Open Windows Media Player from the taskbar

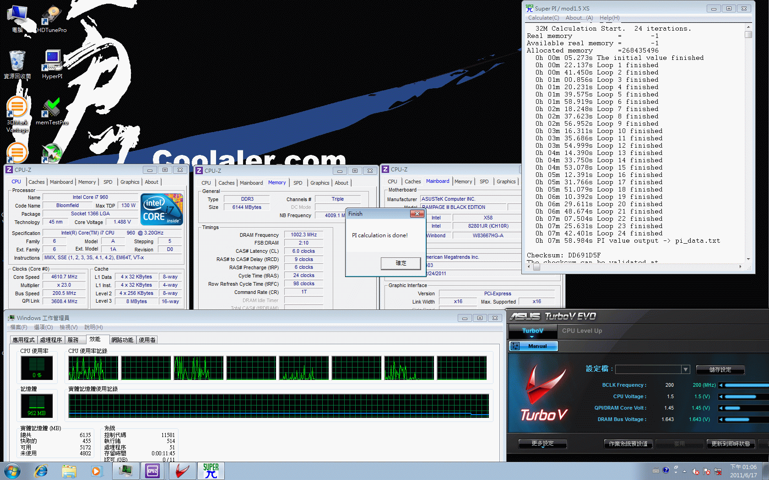tap(96, 471)
